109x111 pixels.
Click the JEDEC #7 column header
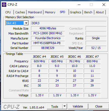pyautogui.click(x=92, y=57)
